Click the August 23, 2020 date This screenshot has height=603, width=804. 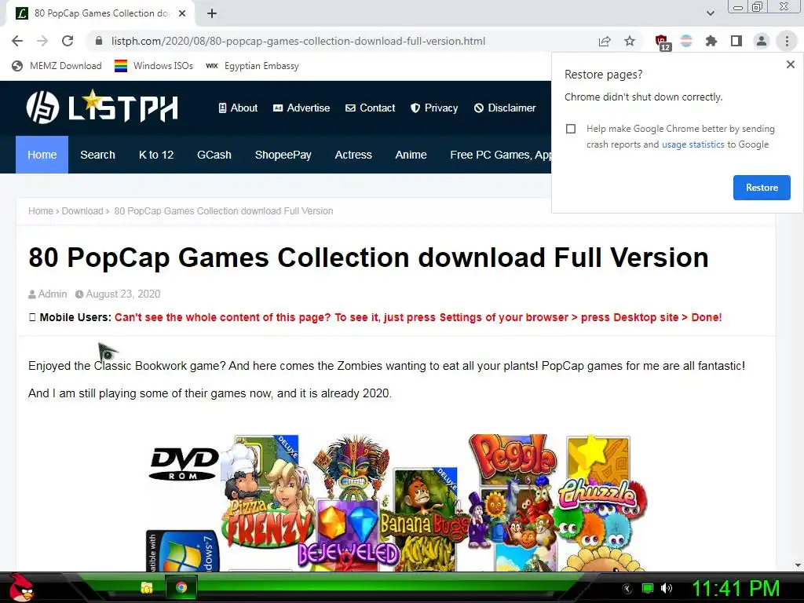point(123,294)
